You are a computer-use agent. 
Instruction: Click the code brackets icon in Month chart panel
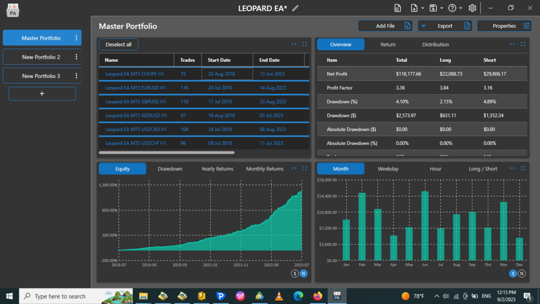click(x=512, y=168)
